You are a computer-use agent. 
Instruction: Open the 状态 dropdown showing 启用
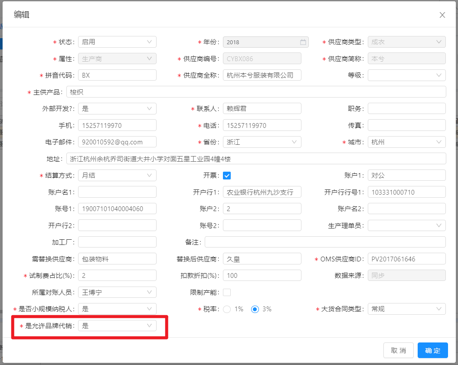(117, 42)
